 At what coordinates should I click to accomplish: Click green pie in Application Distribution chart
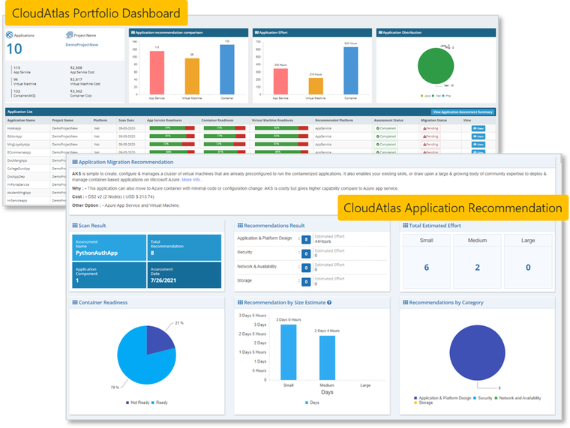click(x=436, y=66)
